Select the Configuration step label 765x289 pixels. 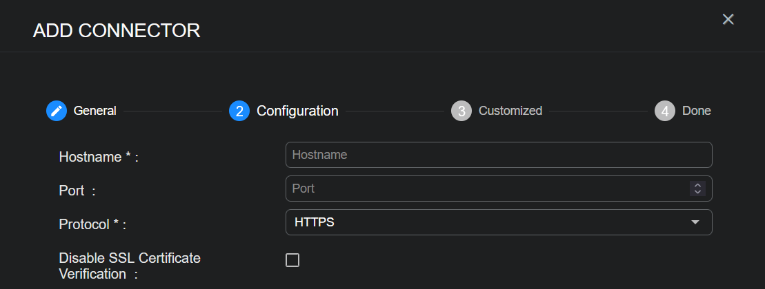click(297, 111)
